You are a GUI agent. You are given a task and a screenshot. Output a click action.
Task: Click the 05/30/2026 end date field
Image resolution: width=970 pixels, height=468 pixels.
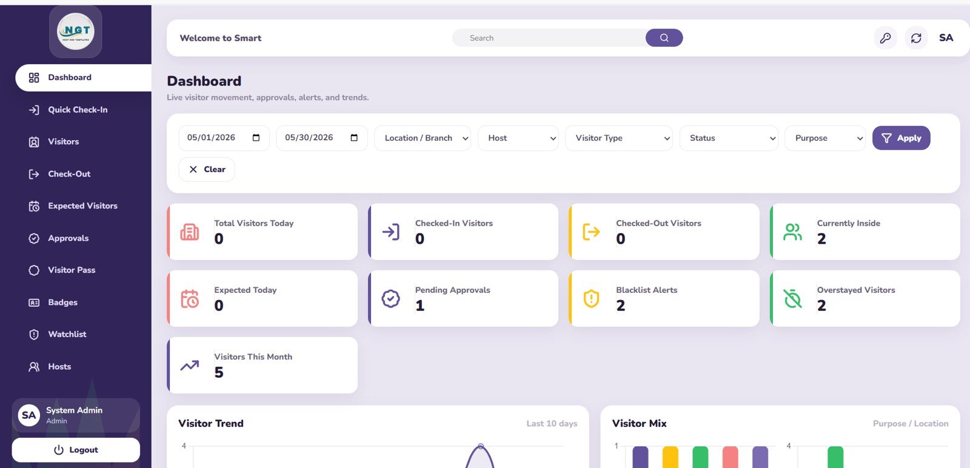coord(322,138)
